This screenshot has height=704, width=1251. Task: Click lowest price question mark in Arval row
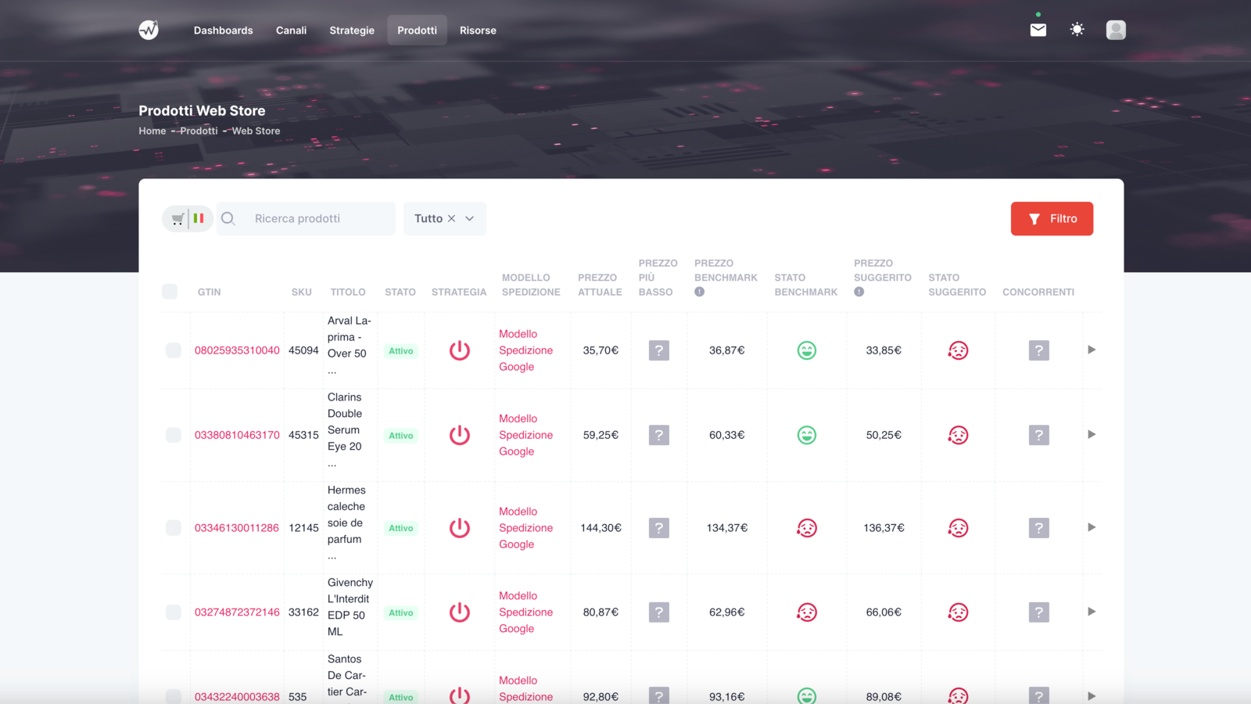point(659,350)
